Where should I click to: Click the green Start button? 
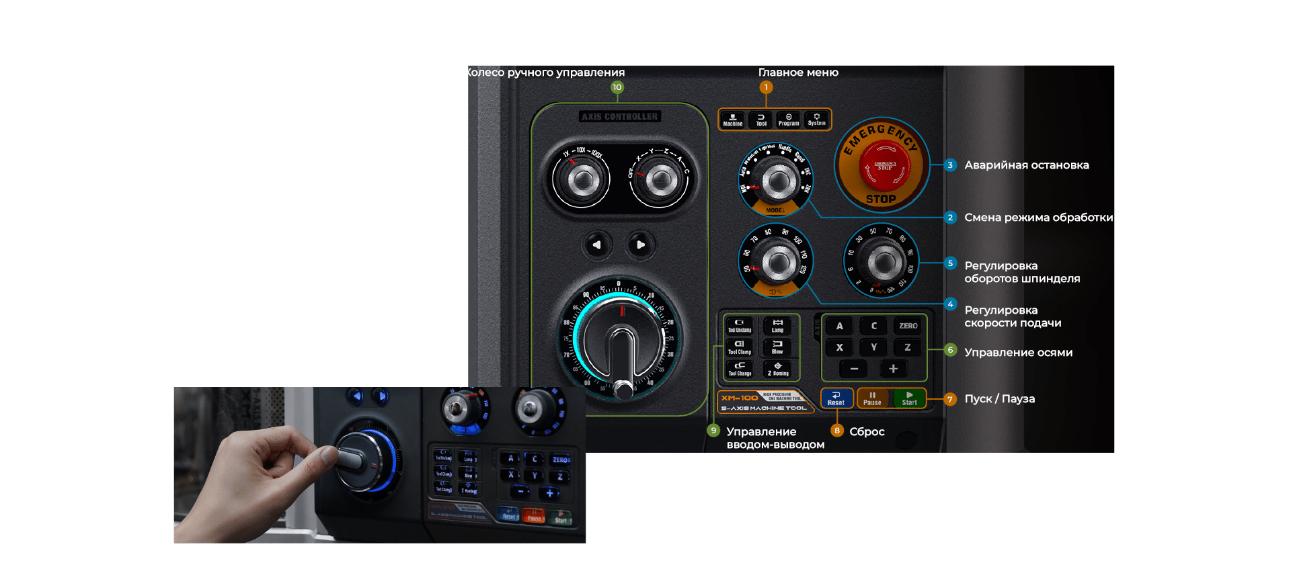pyautogui.click(x=909, y=398)
